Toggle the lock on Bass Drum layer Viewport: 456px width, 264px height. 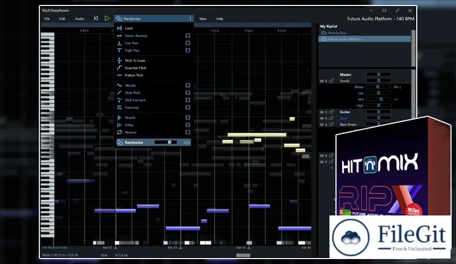point(331,124)
